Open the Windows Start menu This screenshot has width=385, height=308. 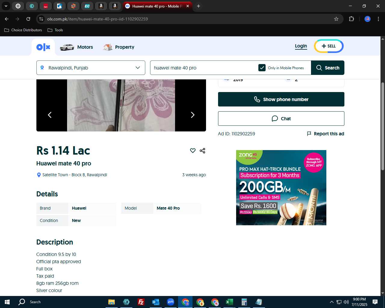[7, 302]
